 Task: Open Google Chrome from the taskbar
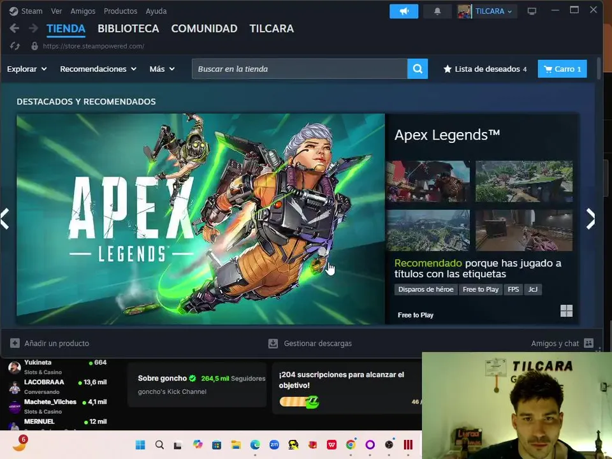click(351, 444)
